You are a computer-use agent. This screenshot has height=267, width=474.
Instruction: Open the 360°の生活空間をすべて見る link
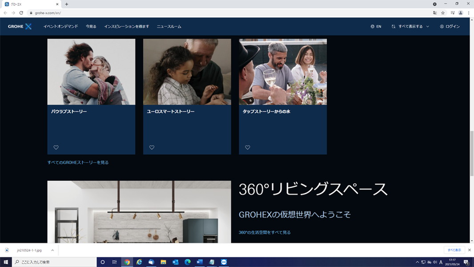click(265, 233)
